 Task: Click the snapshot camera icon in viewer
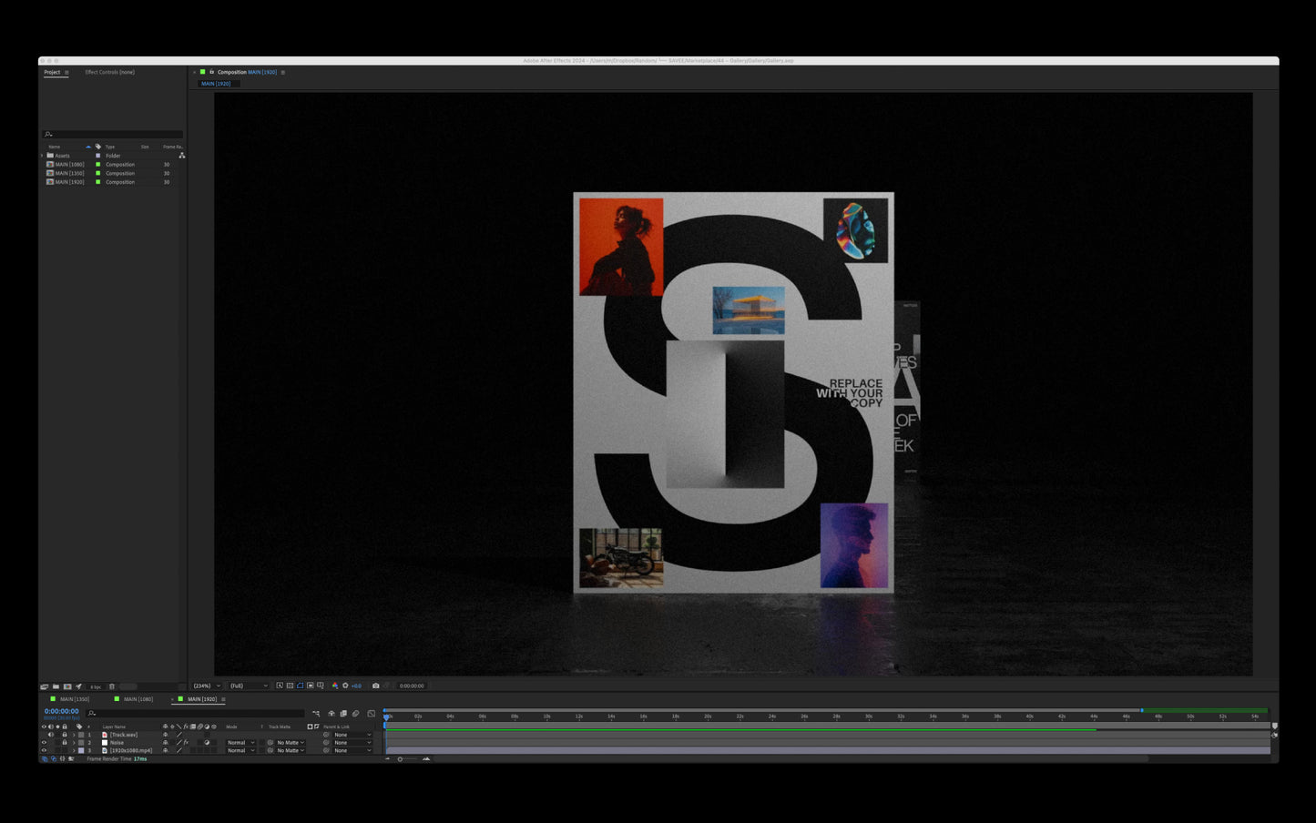(375, 686)
